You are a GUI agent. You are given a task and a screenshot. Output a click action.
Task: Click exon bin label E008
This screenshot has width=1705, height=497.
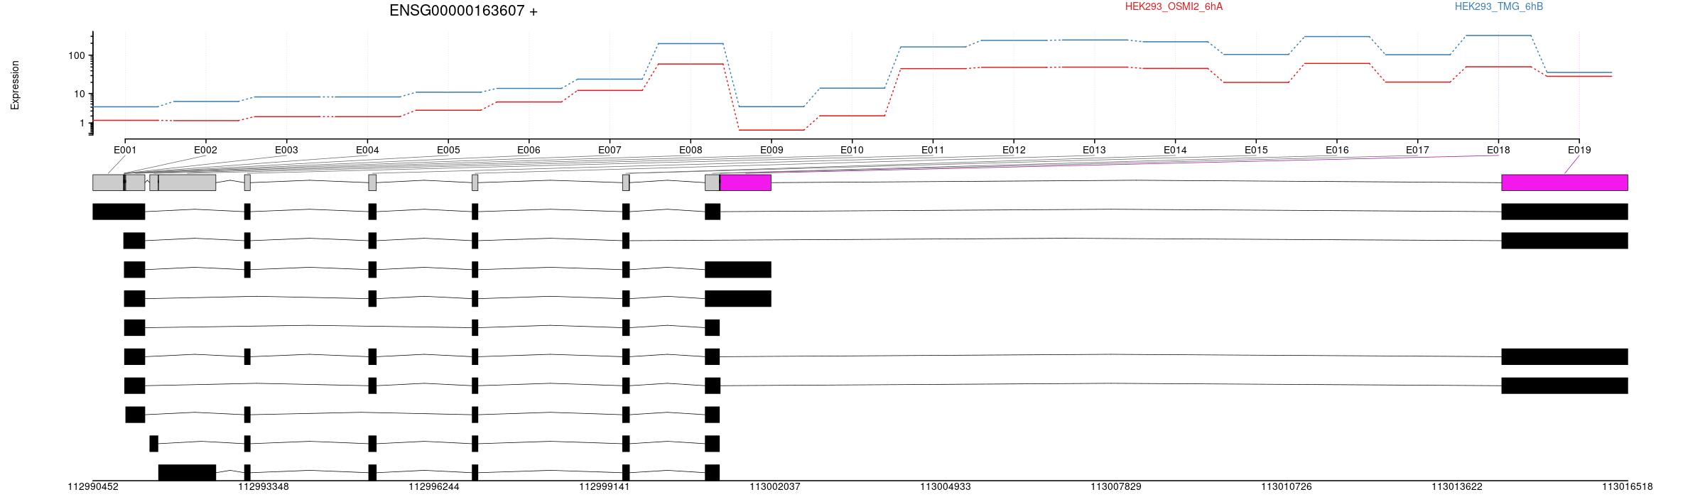tap(691, 150)
